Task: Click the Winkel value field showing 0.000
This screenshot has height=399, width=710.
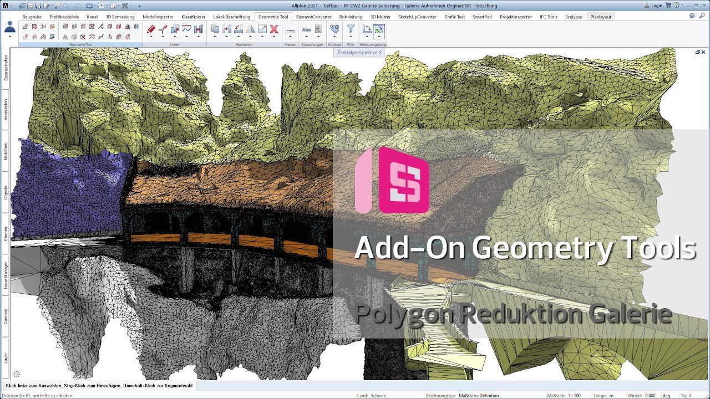Action: (651, 396)
